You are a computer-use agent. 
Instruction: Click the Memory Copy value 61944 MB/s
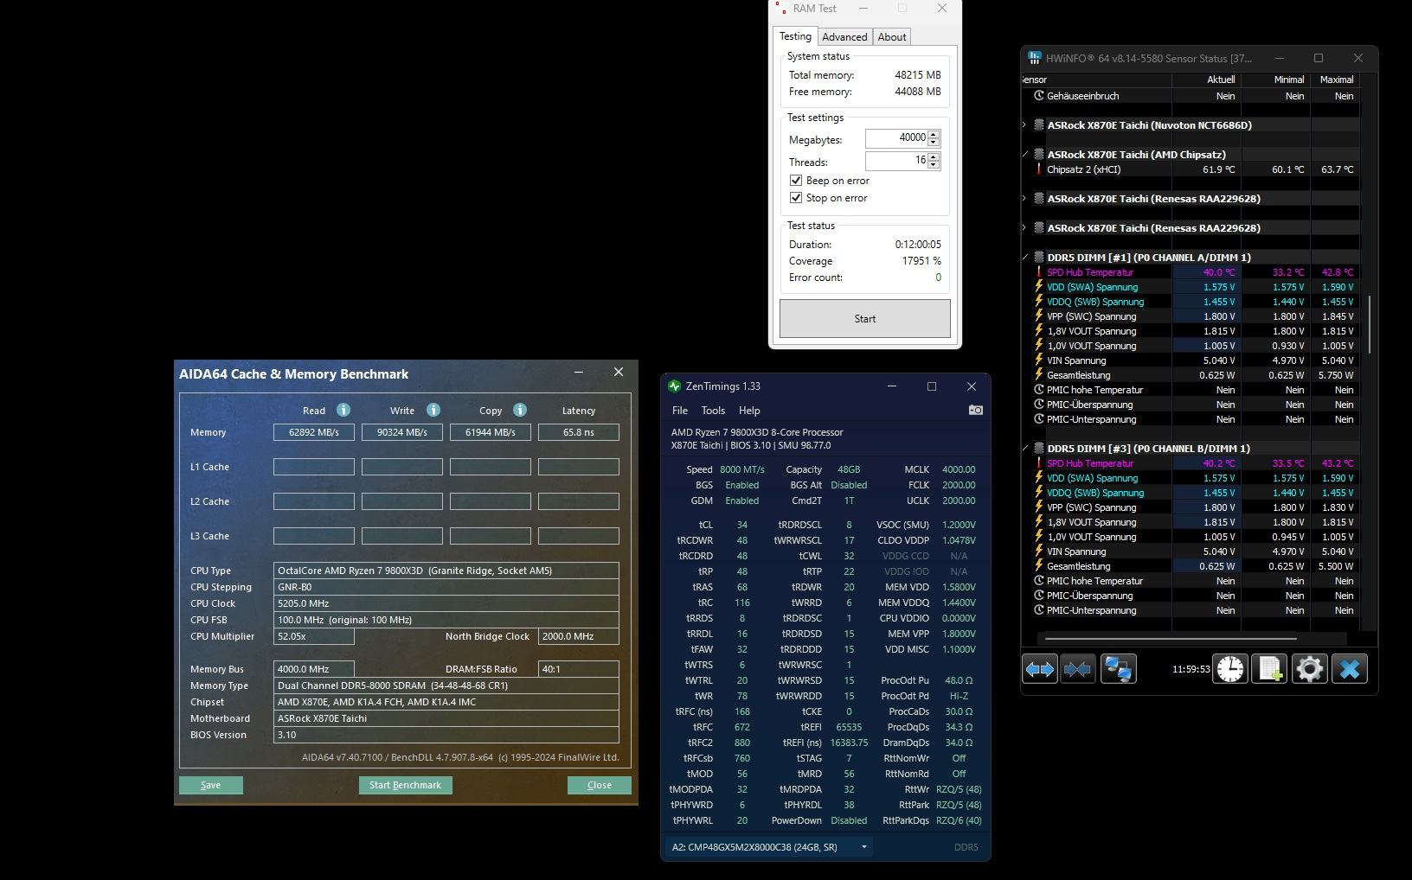[x=491, y=432]
